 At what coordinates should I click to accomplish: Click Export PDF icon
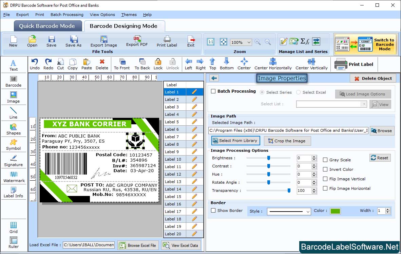coord(137,41)
